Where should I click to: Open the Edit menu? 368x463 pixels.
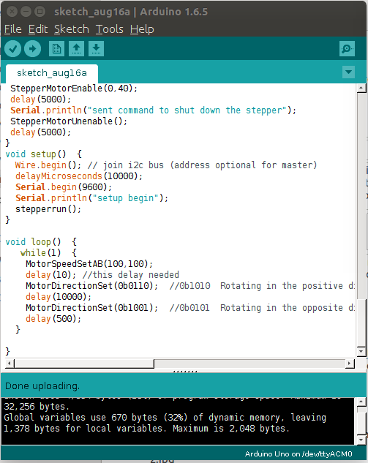[38, 29]
